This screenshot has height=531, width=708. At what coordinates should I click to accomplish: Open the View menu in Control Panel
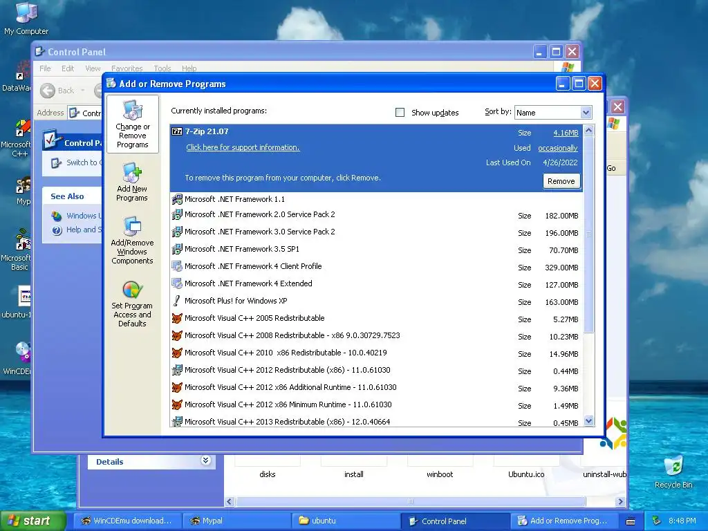pos(93,68)
